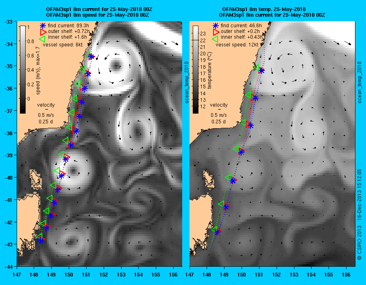Click the "speed (m/s), max=1.7" axis label
This screenshot has height=285, width=366.
click(x=38, y=70)
